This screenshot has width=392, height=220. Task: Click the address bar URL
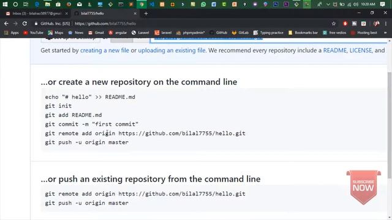pos(105,23)
